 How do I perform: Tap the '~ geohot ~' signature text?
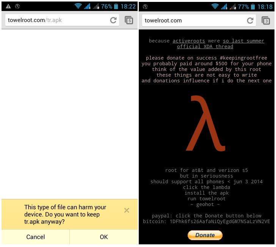coord(205,205)
